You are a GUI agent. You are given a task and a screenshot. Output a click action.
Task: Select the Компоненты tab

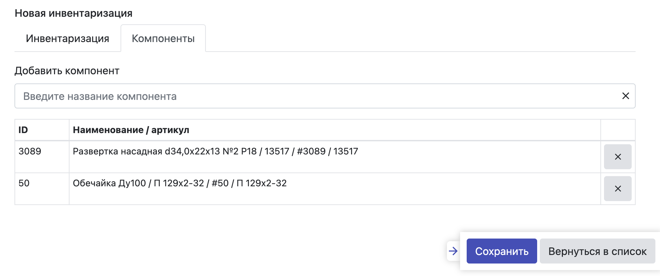pos(163,38)
